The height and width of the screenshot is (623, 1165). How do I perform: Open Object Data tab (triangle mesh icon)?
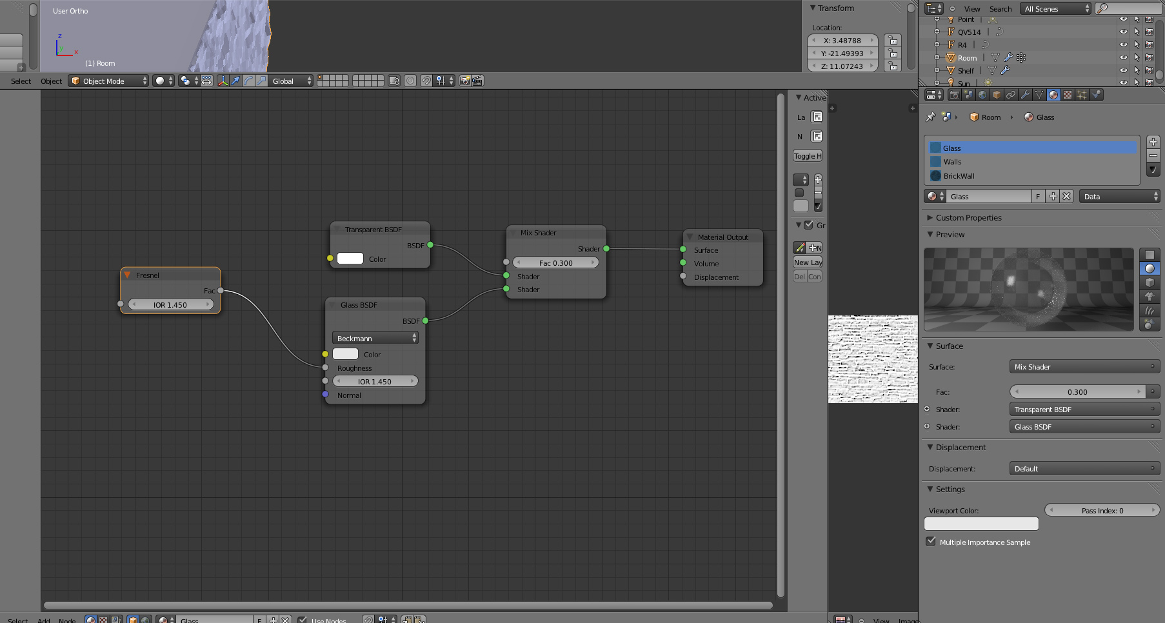point(1039,95)
